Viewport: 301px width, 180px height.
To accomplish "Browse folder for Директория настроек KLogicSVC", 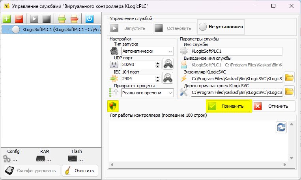I will 289,92.
